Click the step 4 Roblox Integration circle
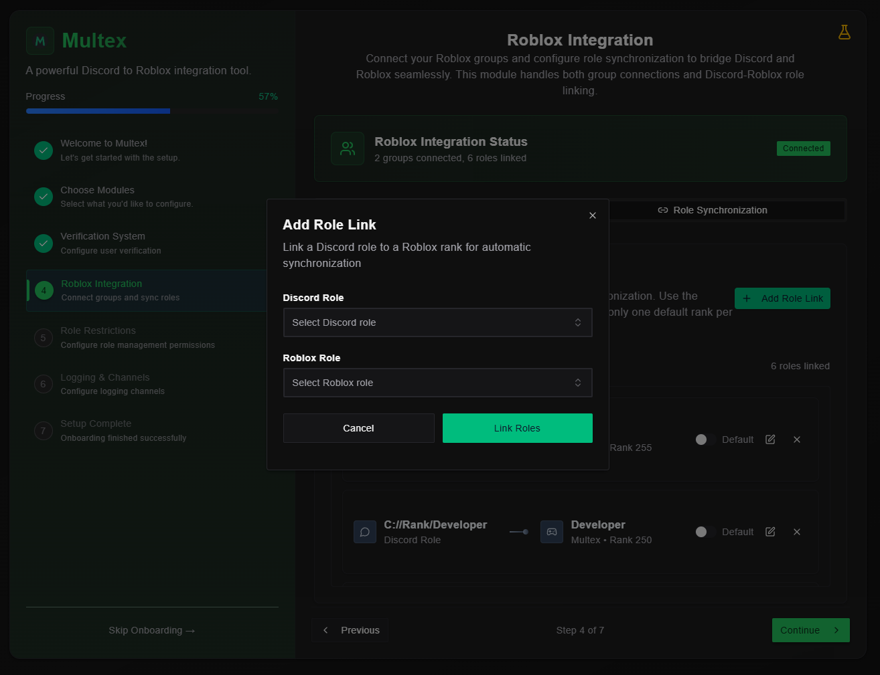Screen dimensions: 880x675 tap(44, 290)
